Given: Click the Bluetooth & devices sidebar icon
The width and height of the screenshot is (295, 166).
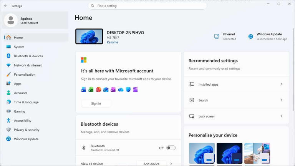Looking at the screenshot, I should (8, 56).
